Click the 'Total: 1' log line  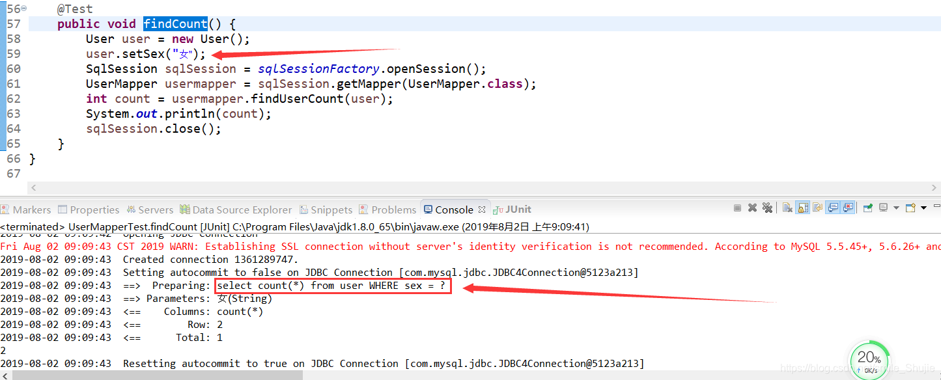click(111, 338)
